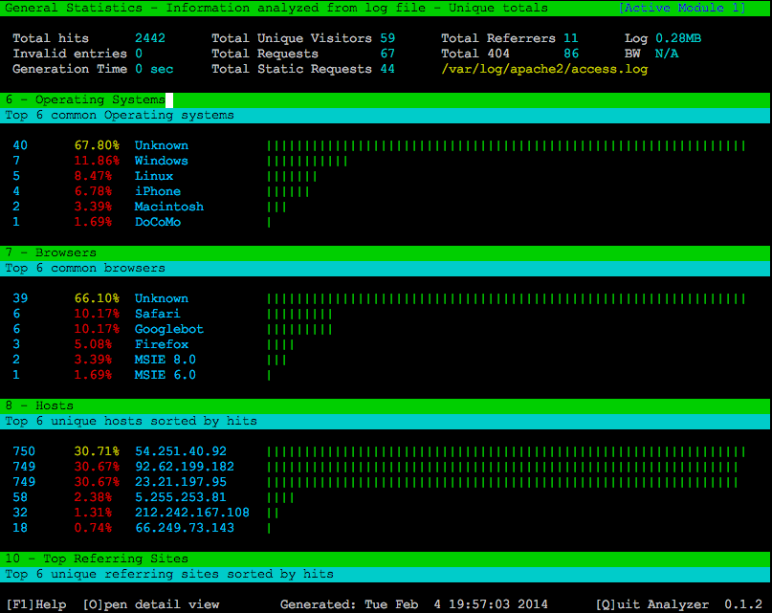Click the Log size value 0.28MB
Image resolution: width=772 pixels, height=613 pixels.
coord(678,38)
